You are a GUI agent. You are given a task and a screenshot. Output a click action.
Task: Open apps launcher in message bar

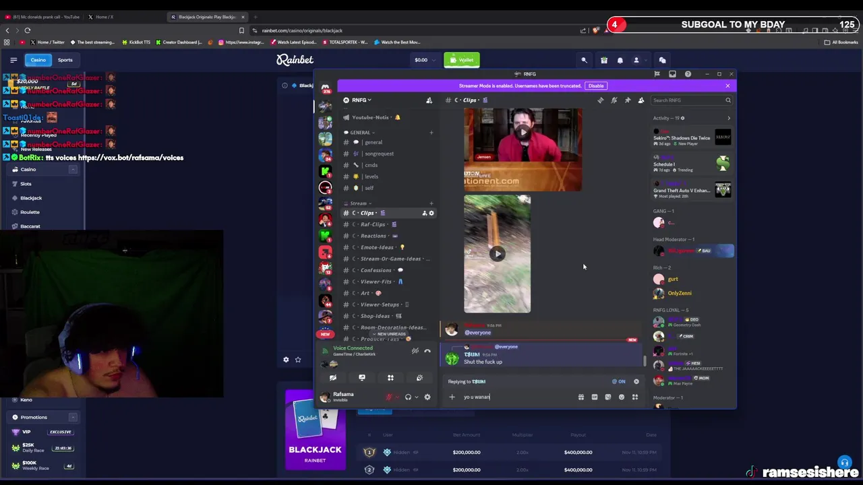pyautogui.click(x=634, y=397)
